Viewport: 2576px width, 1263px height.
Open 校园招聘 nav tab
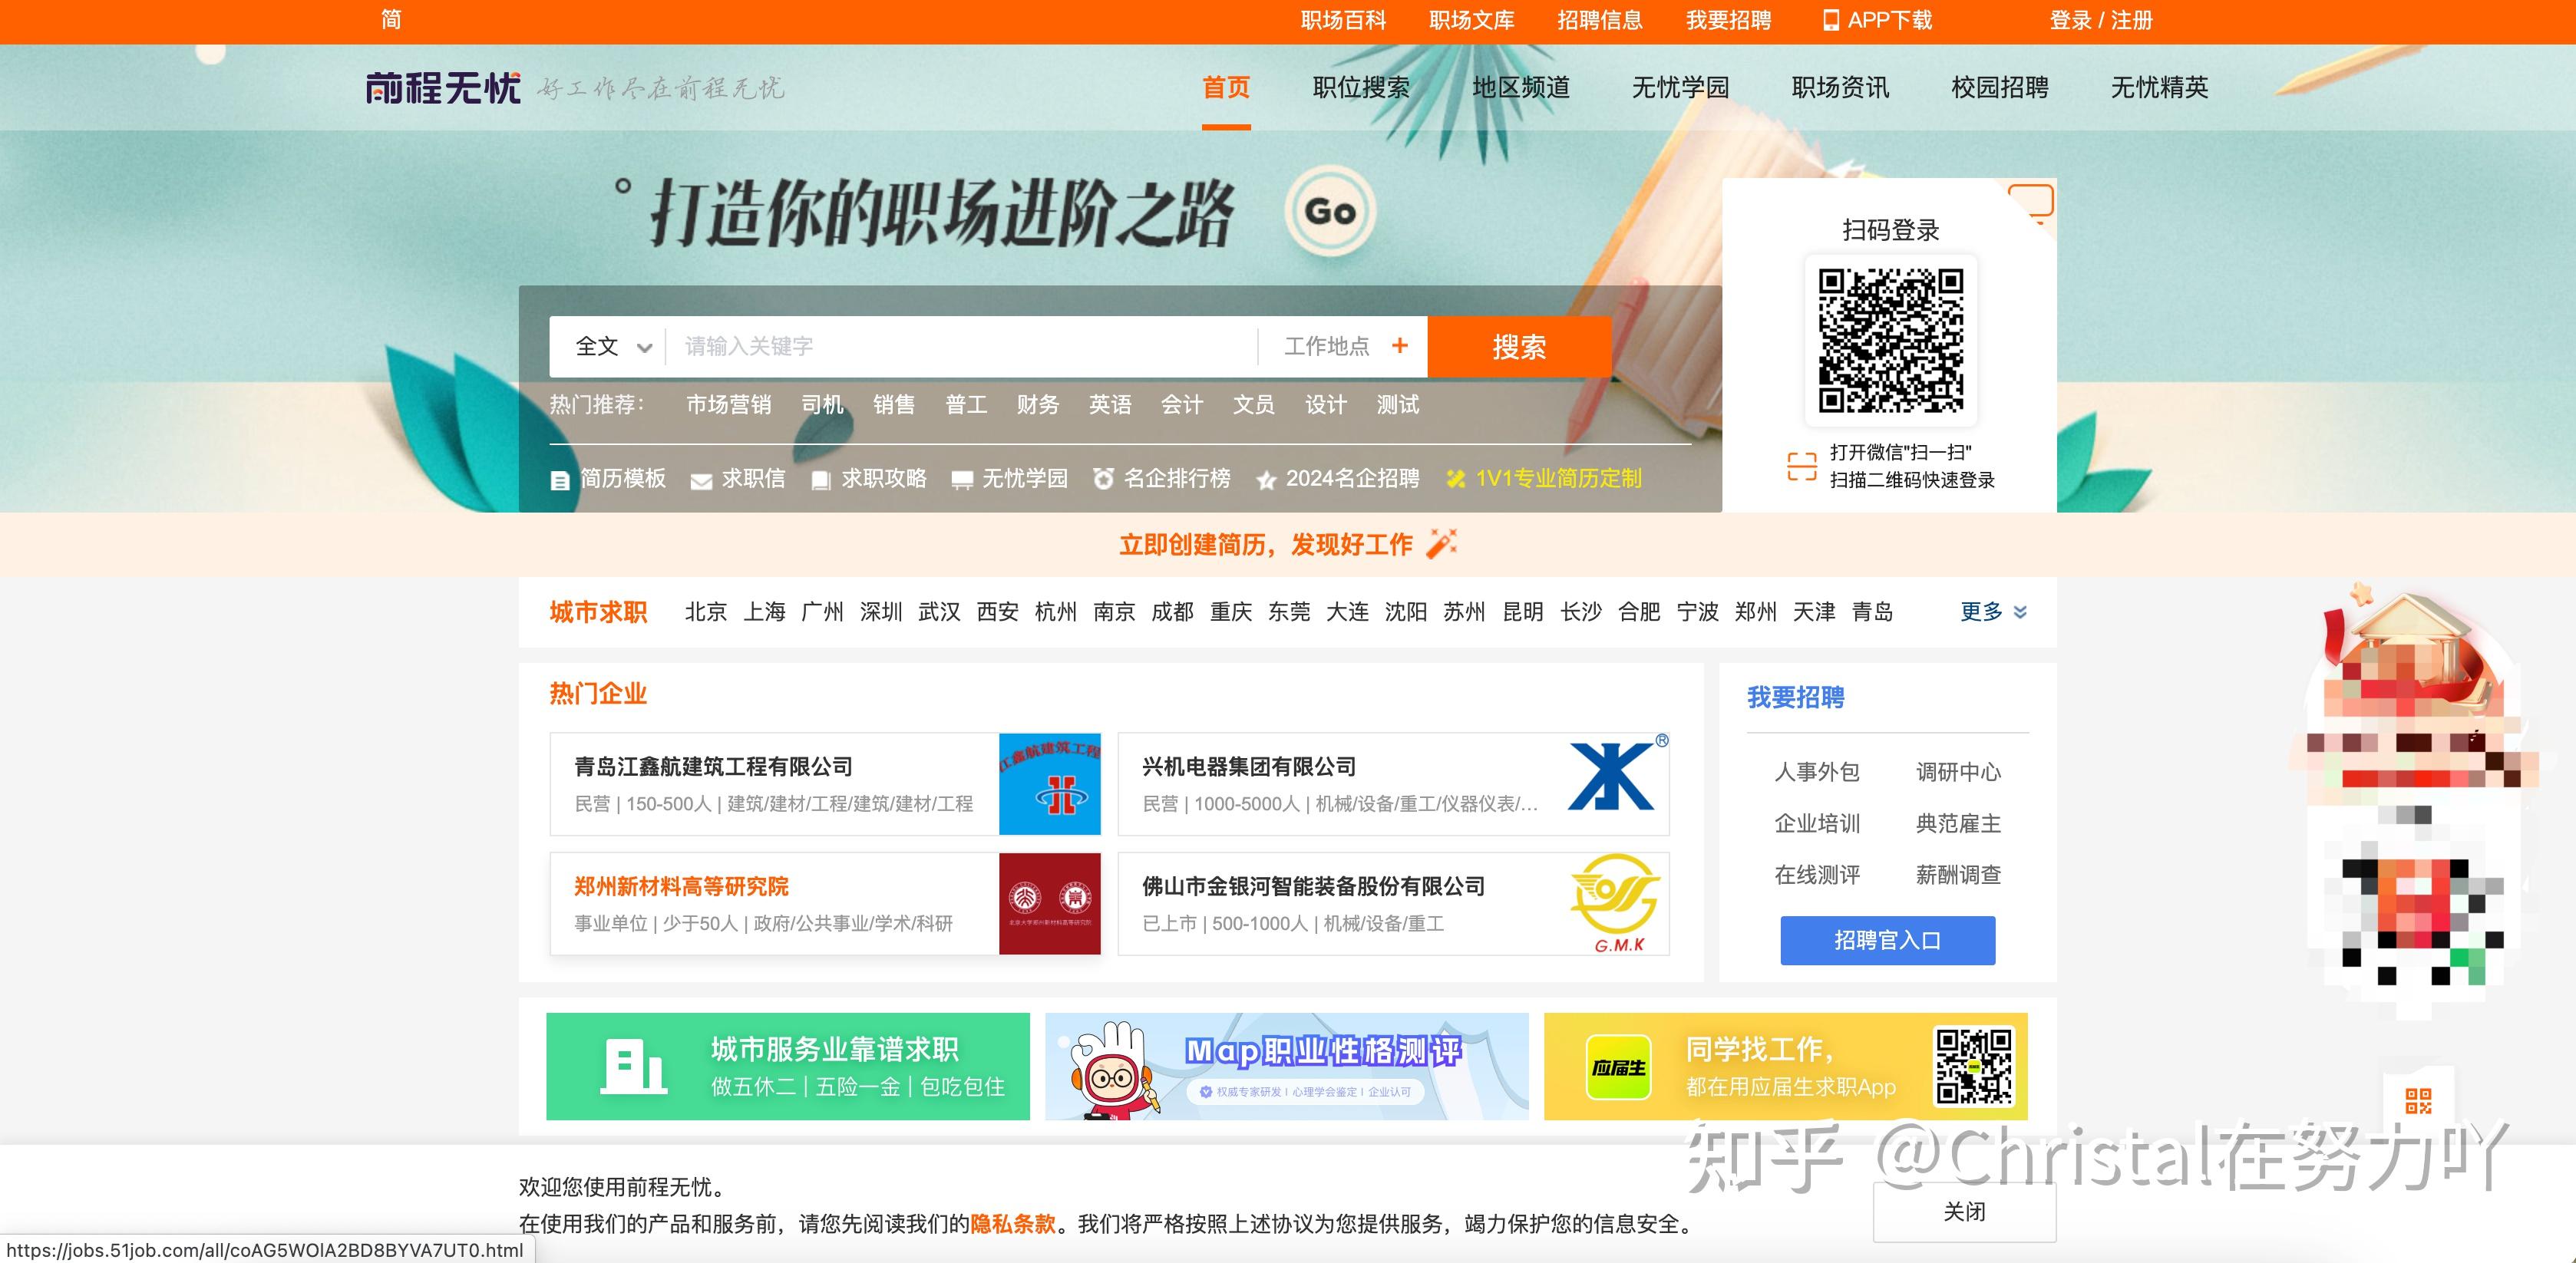2000,87
